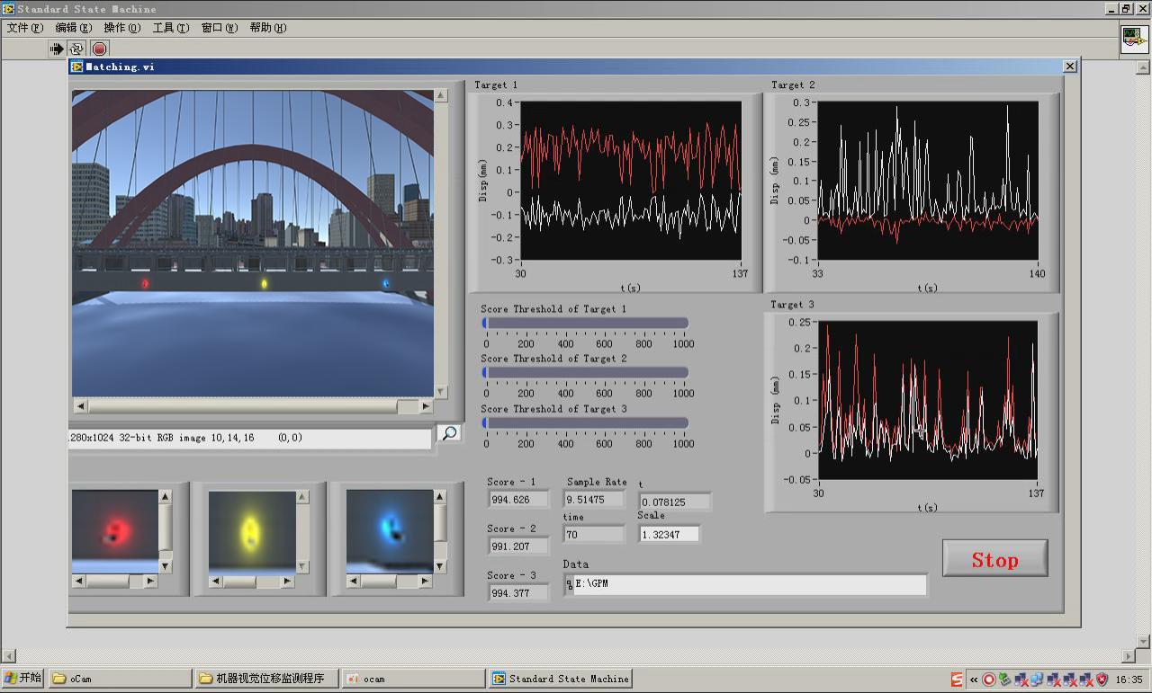Open the 窗口(W) menu

[220, 28]
